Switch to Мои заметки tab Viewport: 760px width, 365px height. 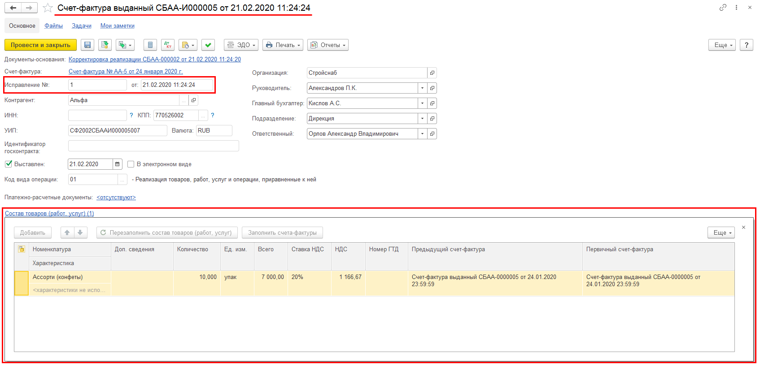(x=118, y=26)
